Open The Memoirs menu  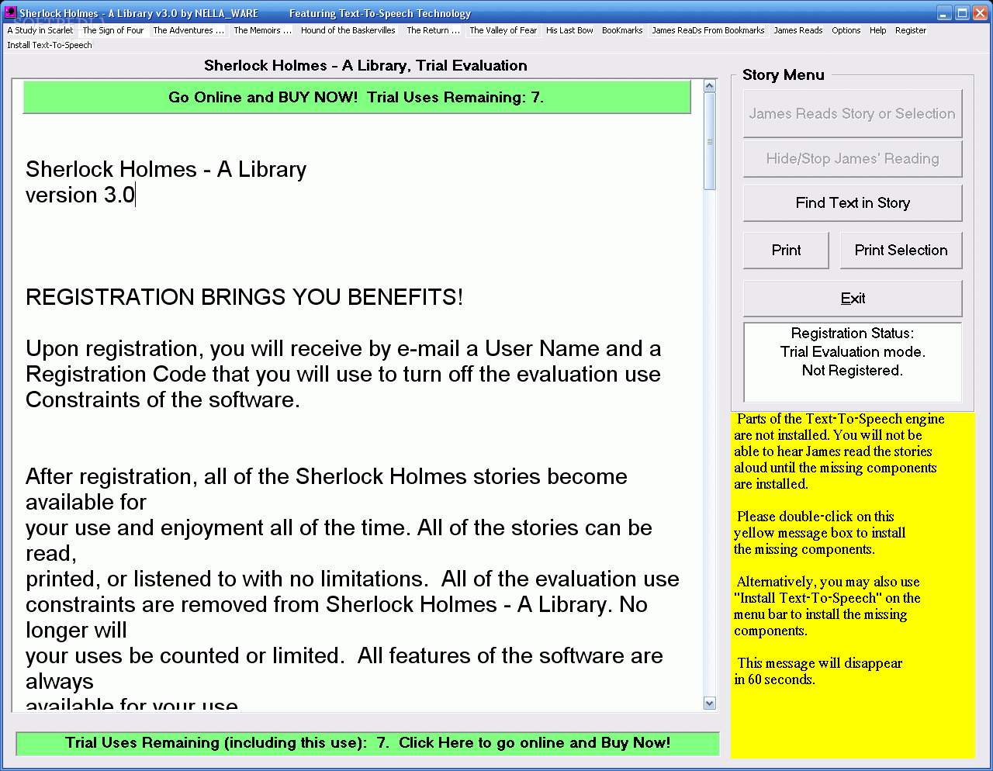pos(262,30)
